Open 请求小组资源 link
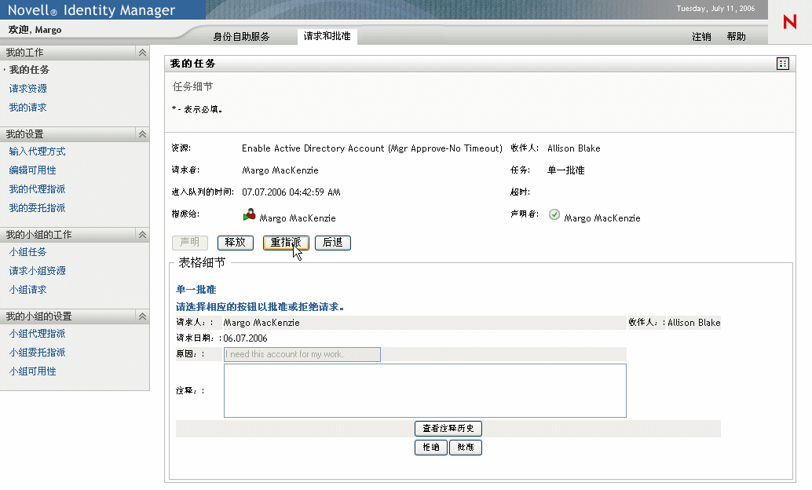Image resolution: width=812 pixels, height=490 pixels. click(37, 270)
